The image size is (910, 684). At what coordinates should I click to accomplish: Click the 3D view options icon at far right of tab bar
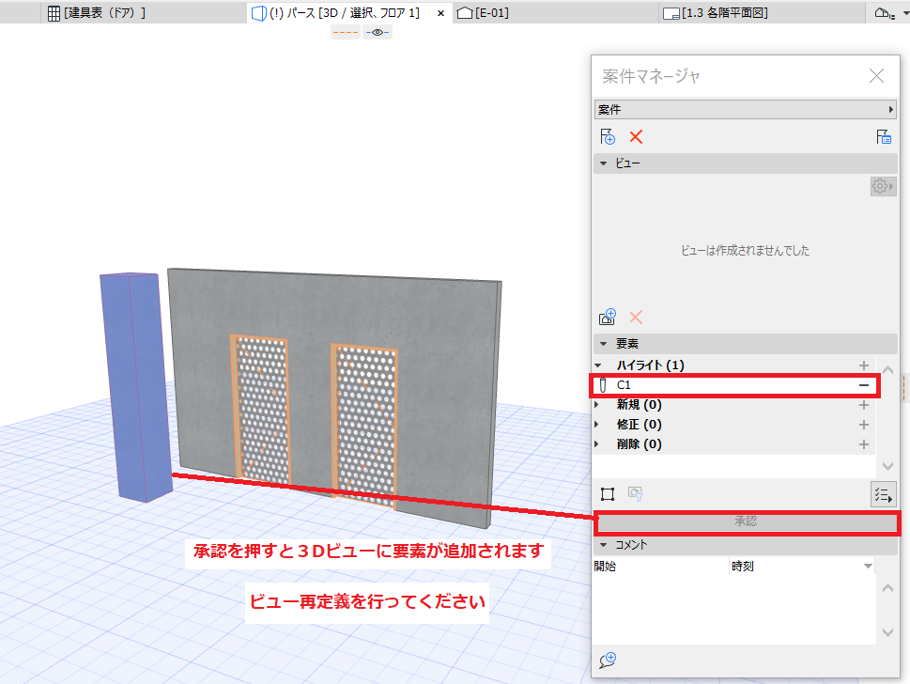coord(885,13)
